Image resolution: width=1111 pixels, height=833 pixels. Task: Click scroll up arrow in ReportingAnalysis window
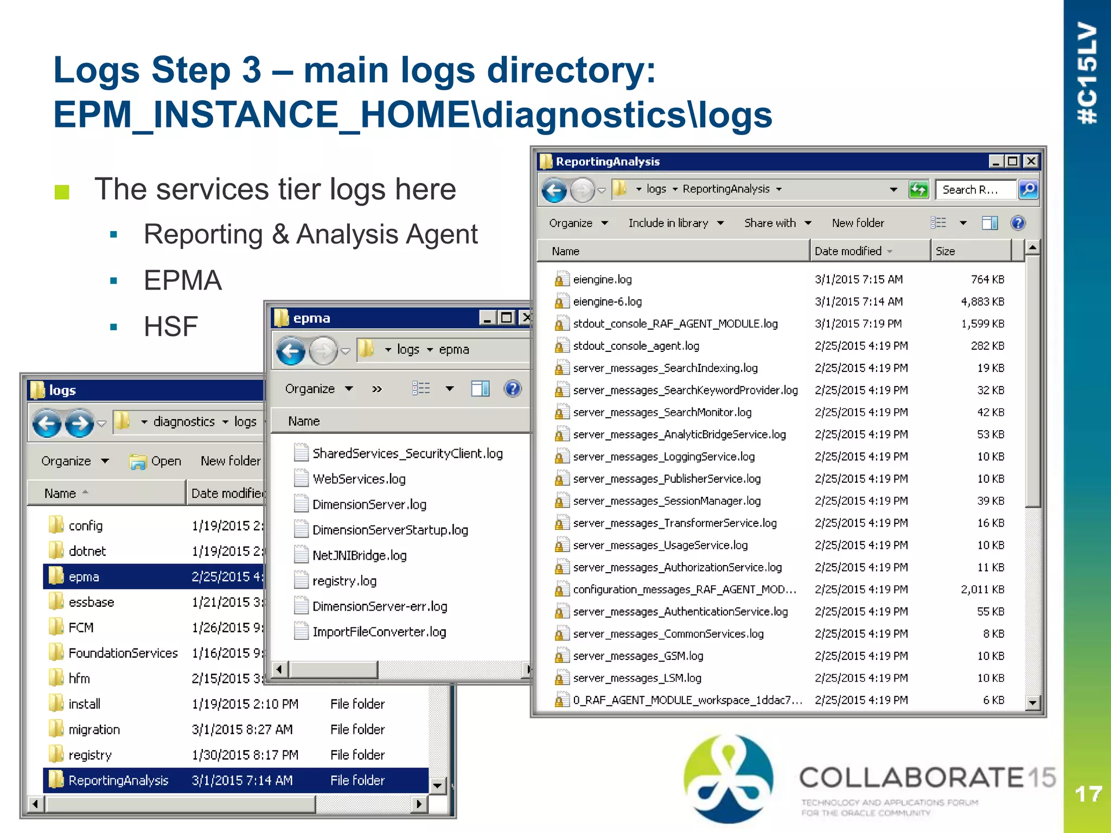tap(1033, 248)
